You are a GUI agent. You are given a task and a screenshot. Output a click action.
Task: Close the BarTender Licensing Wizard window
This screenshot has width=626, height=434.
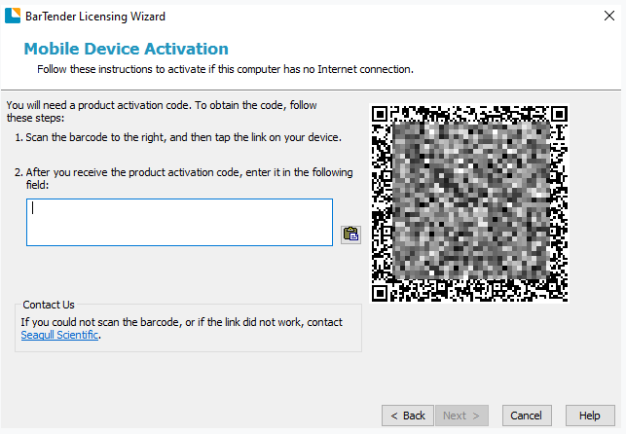[609, 16]
